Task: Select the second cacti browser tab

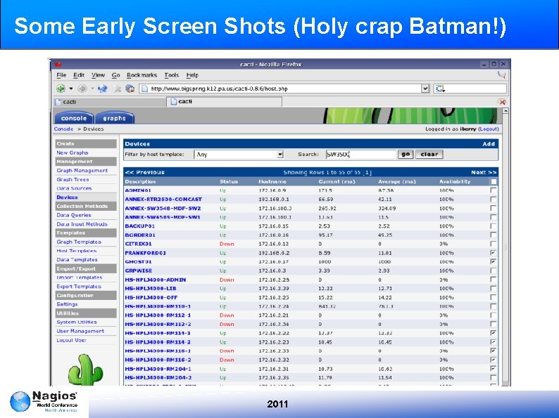Action: (x=225, y=102)
